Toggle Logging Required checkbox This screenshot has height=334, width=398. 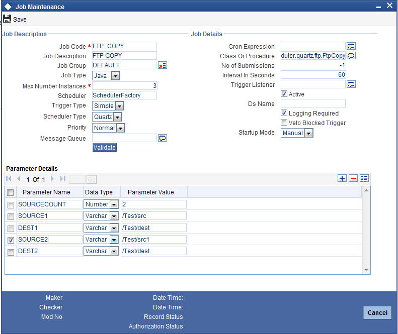pos(284,113)
